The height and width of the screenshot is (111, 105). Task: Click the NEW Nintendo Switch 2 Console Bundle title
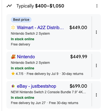pyautogui.click(x=48, y=92)
